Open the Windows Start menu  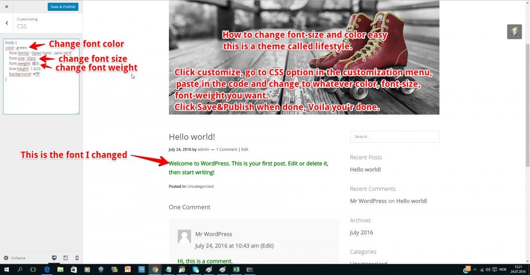pyautogui.click(x=6, y=269)
